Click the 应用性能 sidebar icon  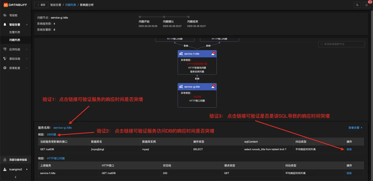coord(5,49)
